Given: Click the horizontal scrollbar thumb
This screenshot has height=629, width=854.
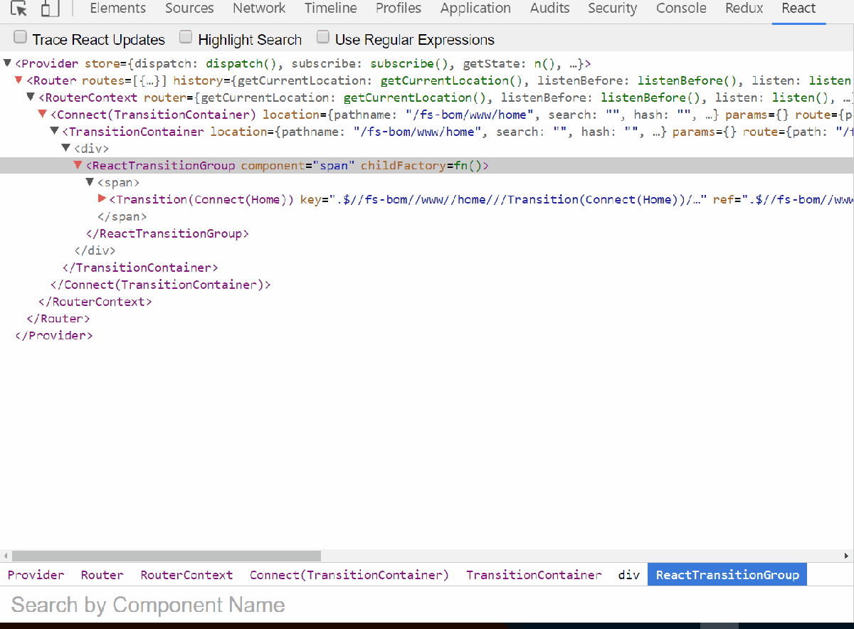Looking at the screenshot, I should click(x=167, y=556).
